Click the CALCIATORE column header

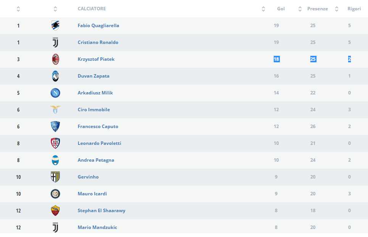click(92, 9)
